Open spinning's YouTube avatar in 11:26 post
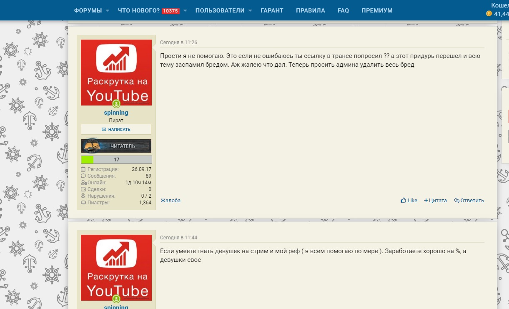 (116, 72)
